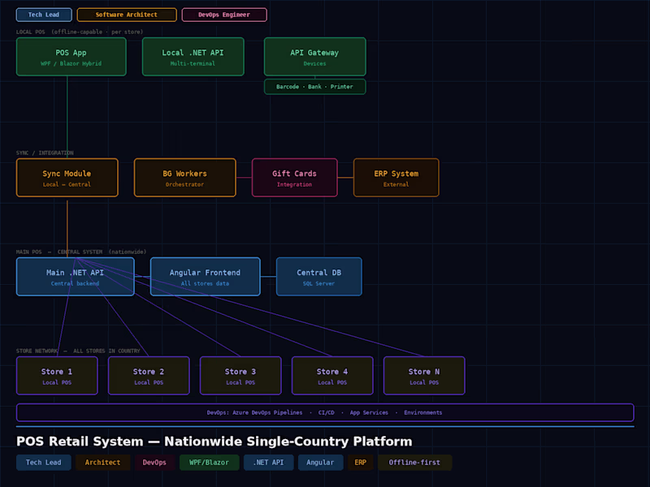Screen dimensions: 650x487
Task: Select the BG Workers Orchestrator node
Action: coord(185,178)
